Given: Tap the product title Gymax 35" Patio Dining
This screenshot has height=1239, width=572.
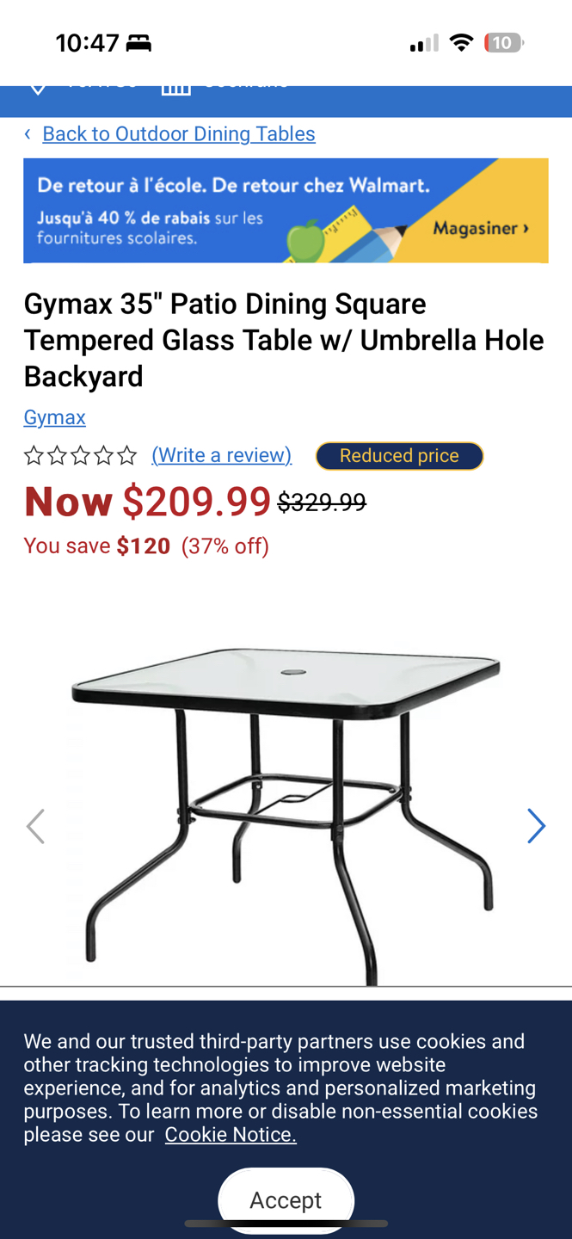Looking at the screenshot, I should tap(284, 340).
